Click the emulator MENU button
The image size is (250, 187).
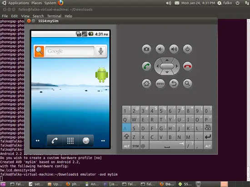pyautogui.click(x=160, y=83)
